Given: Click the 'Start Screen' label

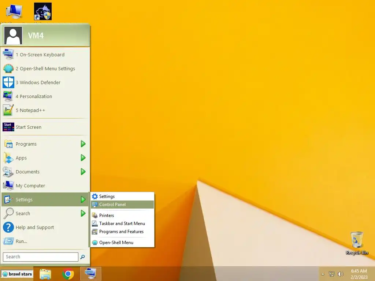Looking at the screenshot, I should click(x=29, y=127).
